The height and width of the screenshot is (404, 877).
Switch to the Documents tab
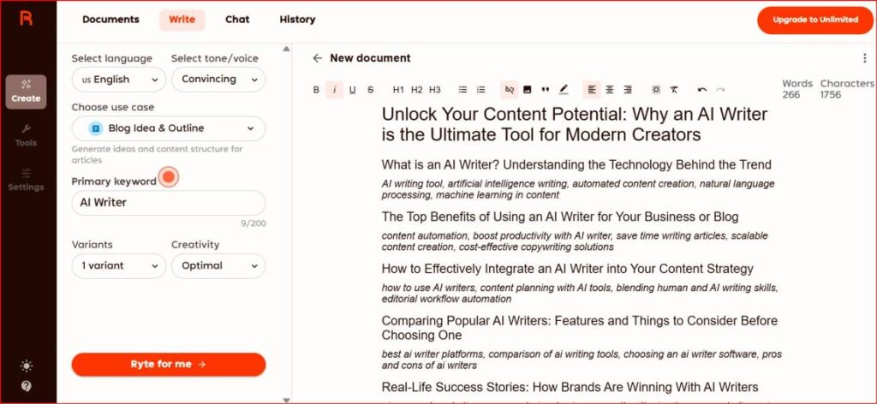[110, 20]
